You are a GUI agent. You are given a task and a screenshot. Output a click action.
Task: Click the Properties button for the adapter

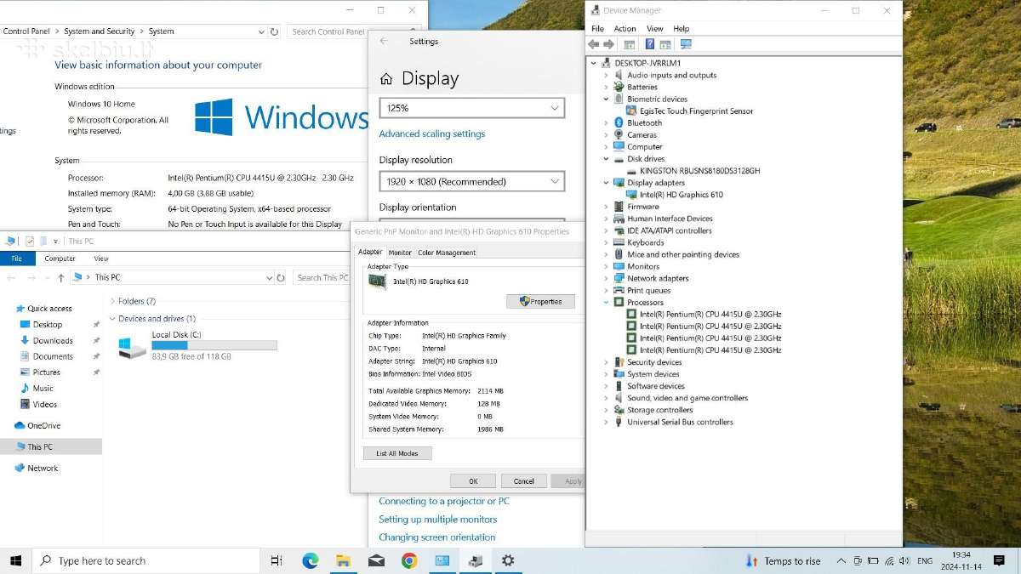pos(540,301)
